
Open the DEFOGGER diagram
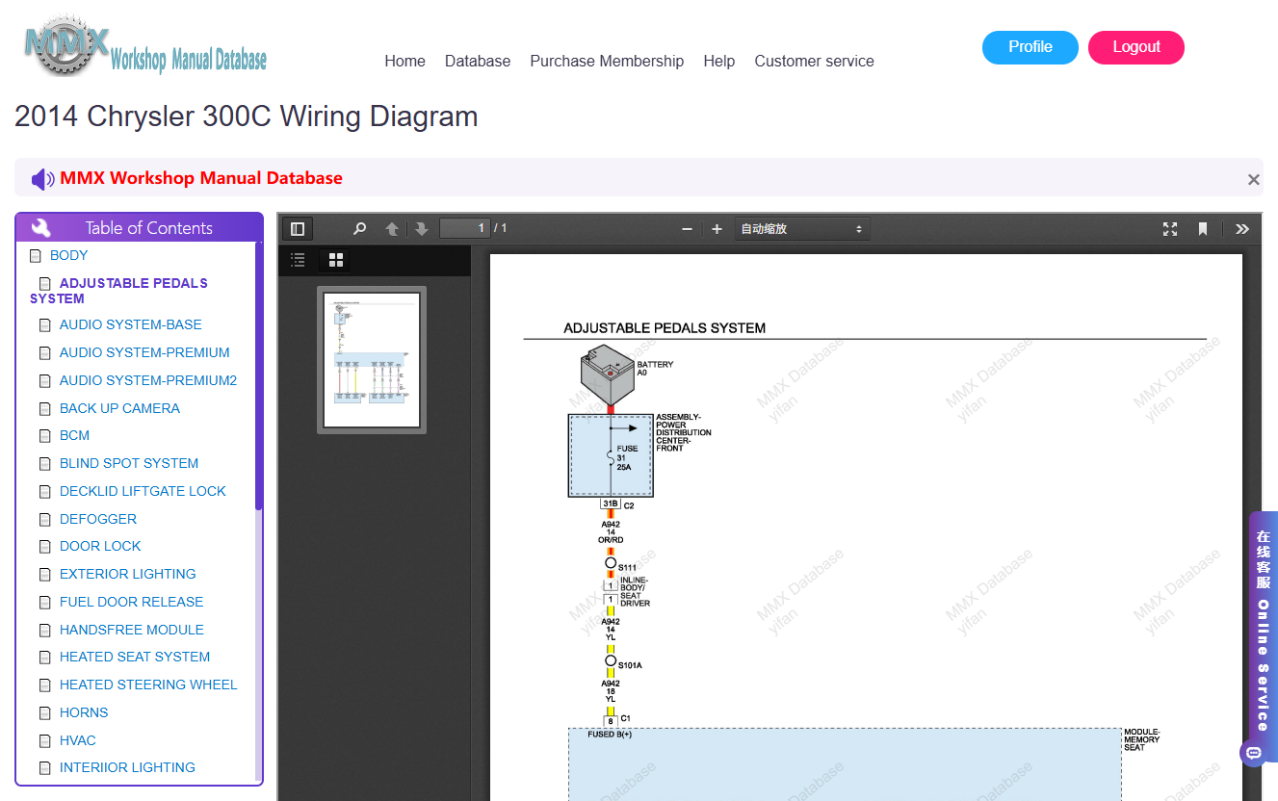point(98,519)
